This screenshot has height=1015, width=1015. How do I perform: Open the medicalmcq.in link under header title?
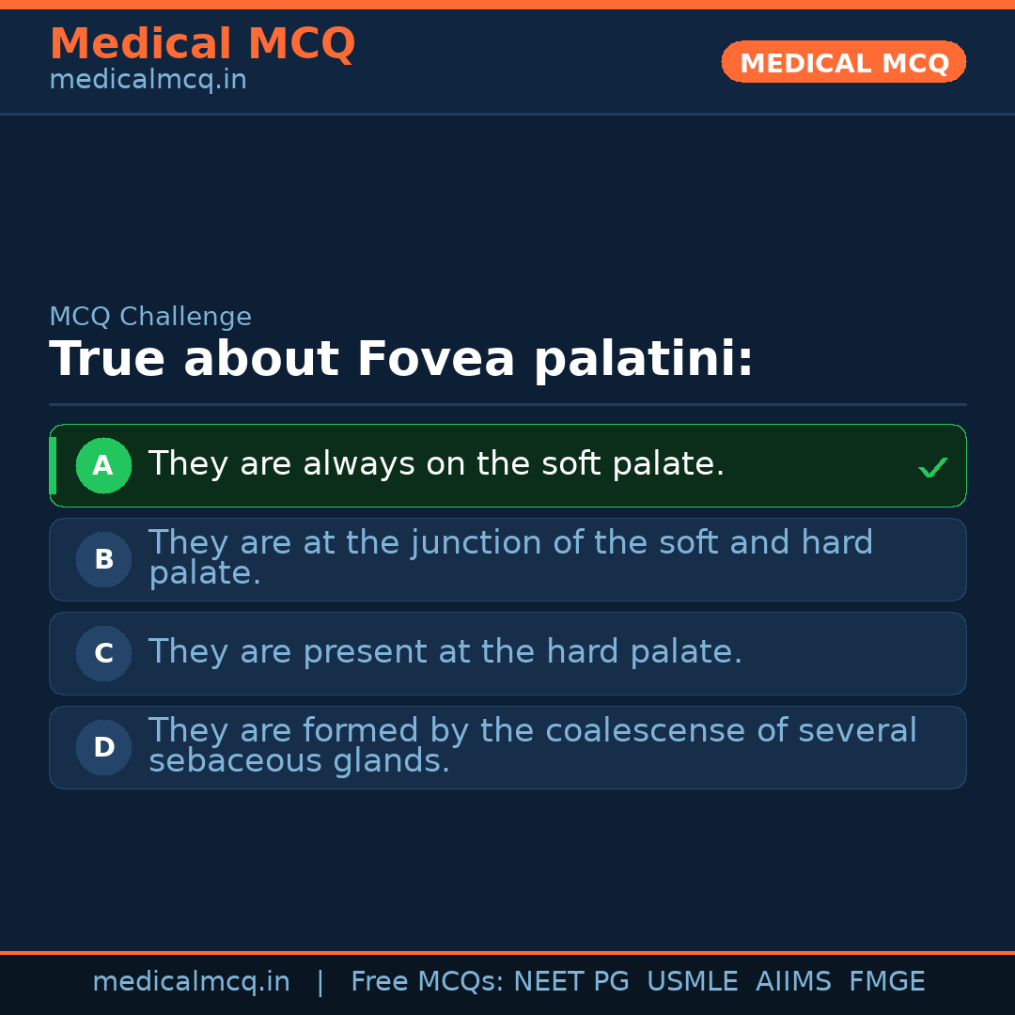click(x=148, y=81)
